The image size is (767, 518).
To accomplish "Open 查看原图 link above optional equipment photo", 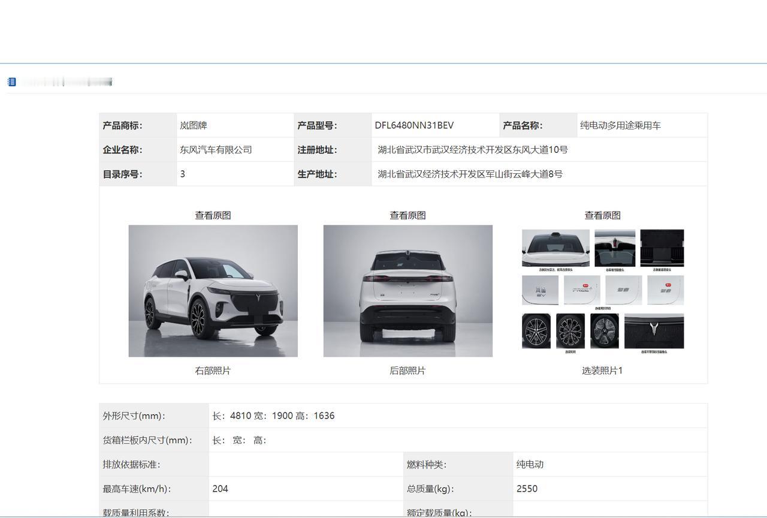I will pyautogui.click(x=602, y=215).
